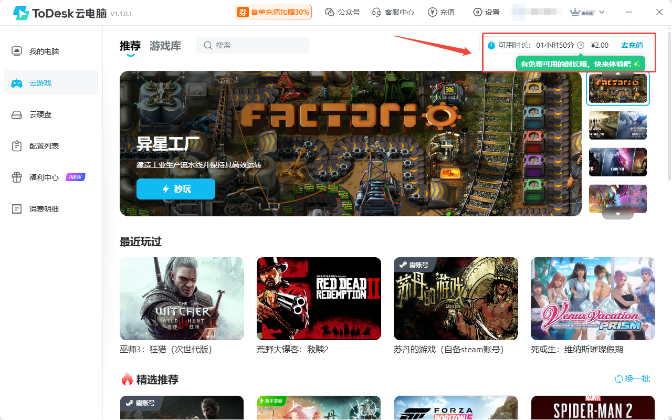Image resolution: width=672 pixels, height=420 pixels.
Task: Open 配置列表 in sidebar
Action: [51, 146]
